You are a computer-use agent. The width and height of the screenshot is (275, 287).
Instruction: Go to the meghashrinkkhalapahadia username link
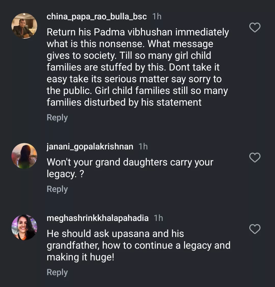coord(98,218)
